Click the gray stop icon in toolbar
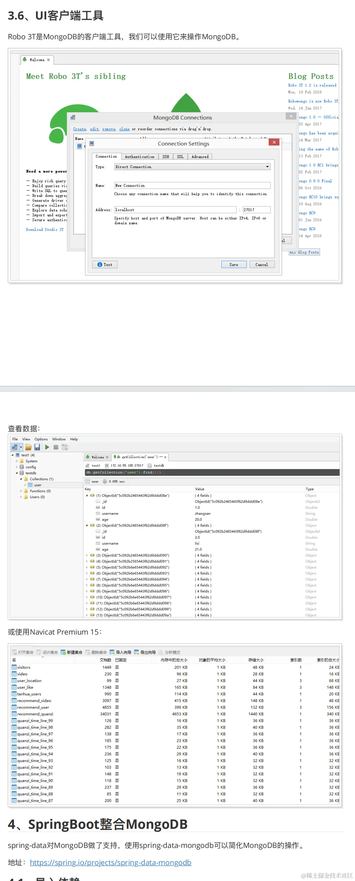Screen dimensions: 355x881 click(x=56, y=447)
